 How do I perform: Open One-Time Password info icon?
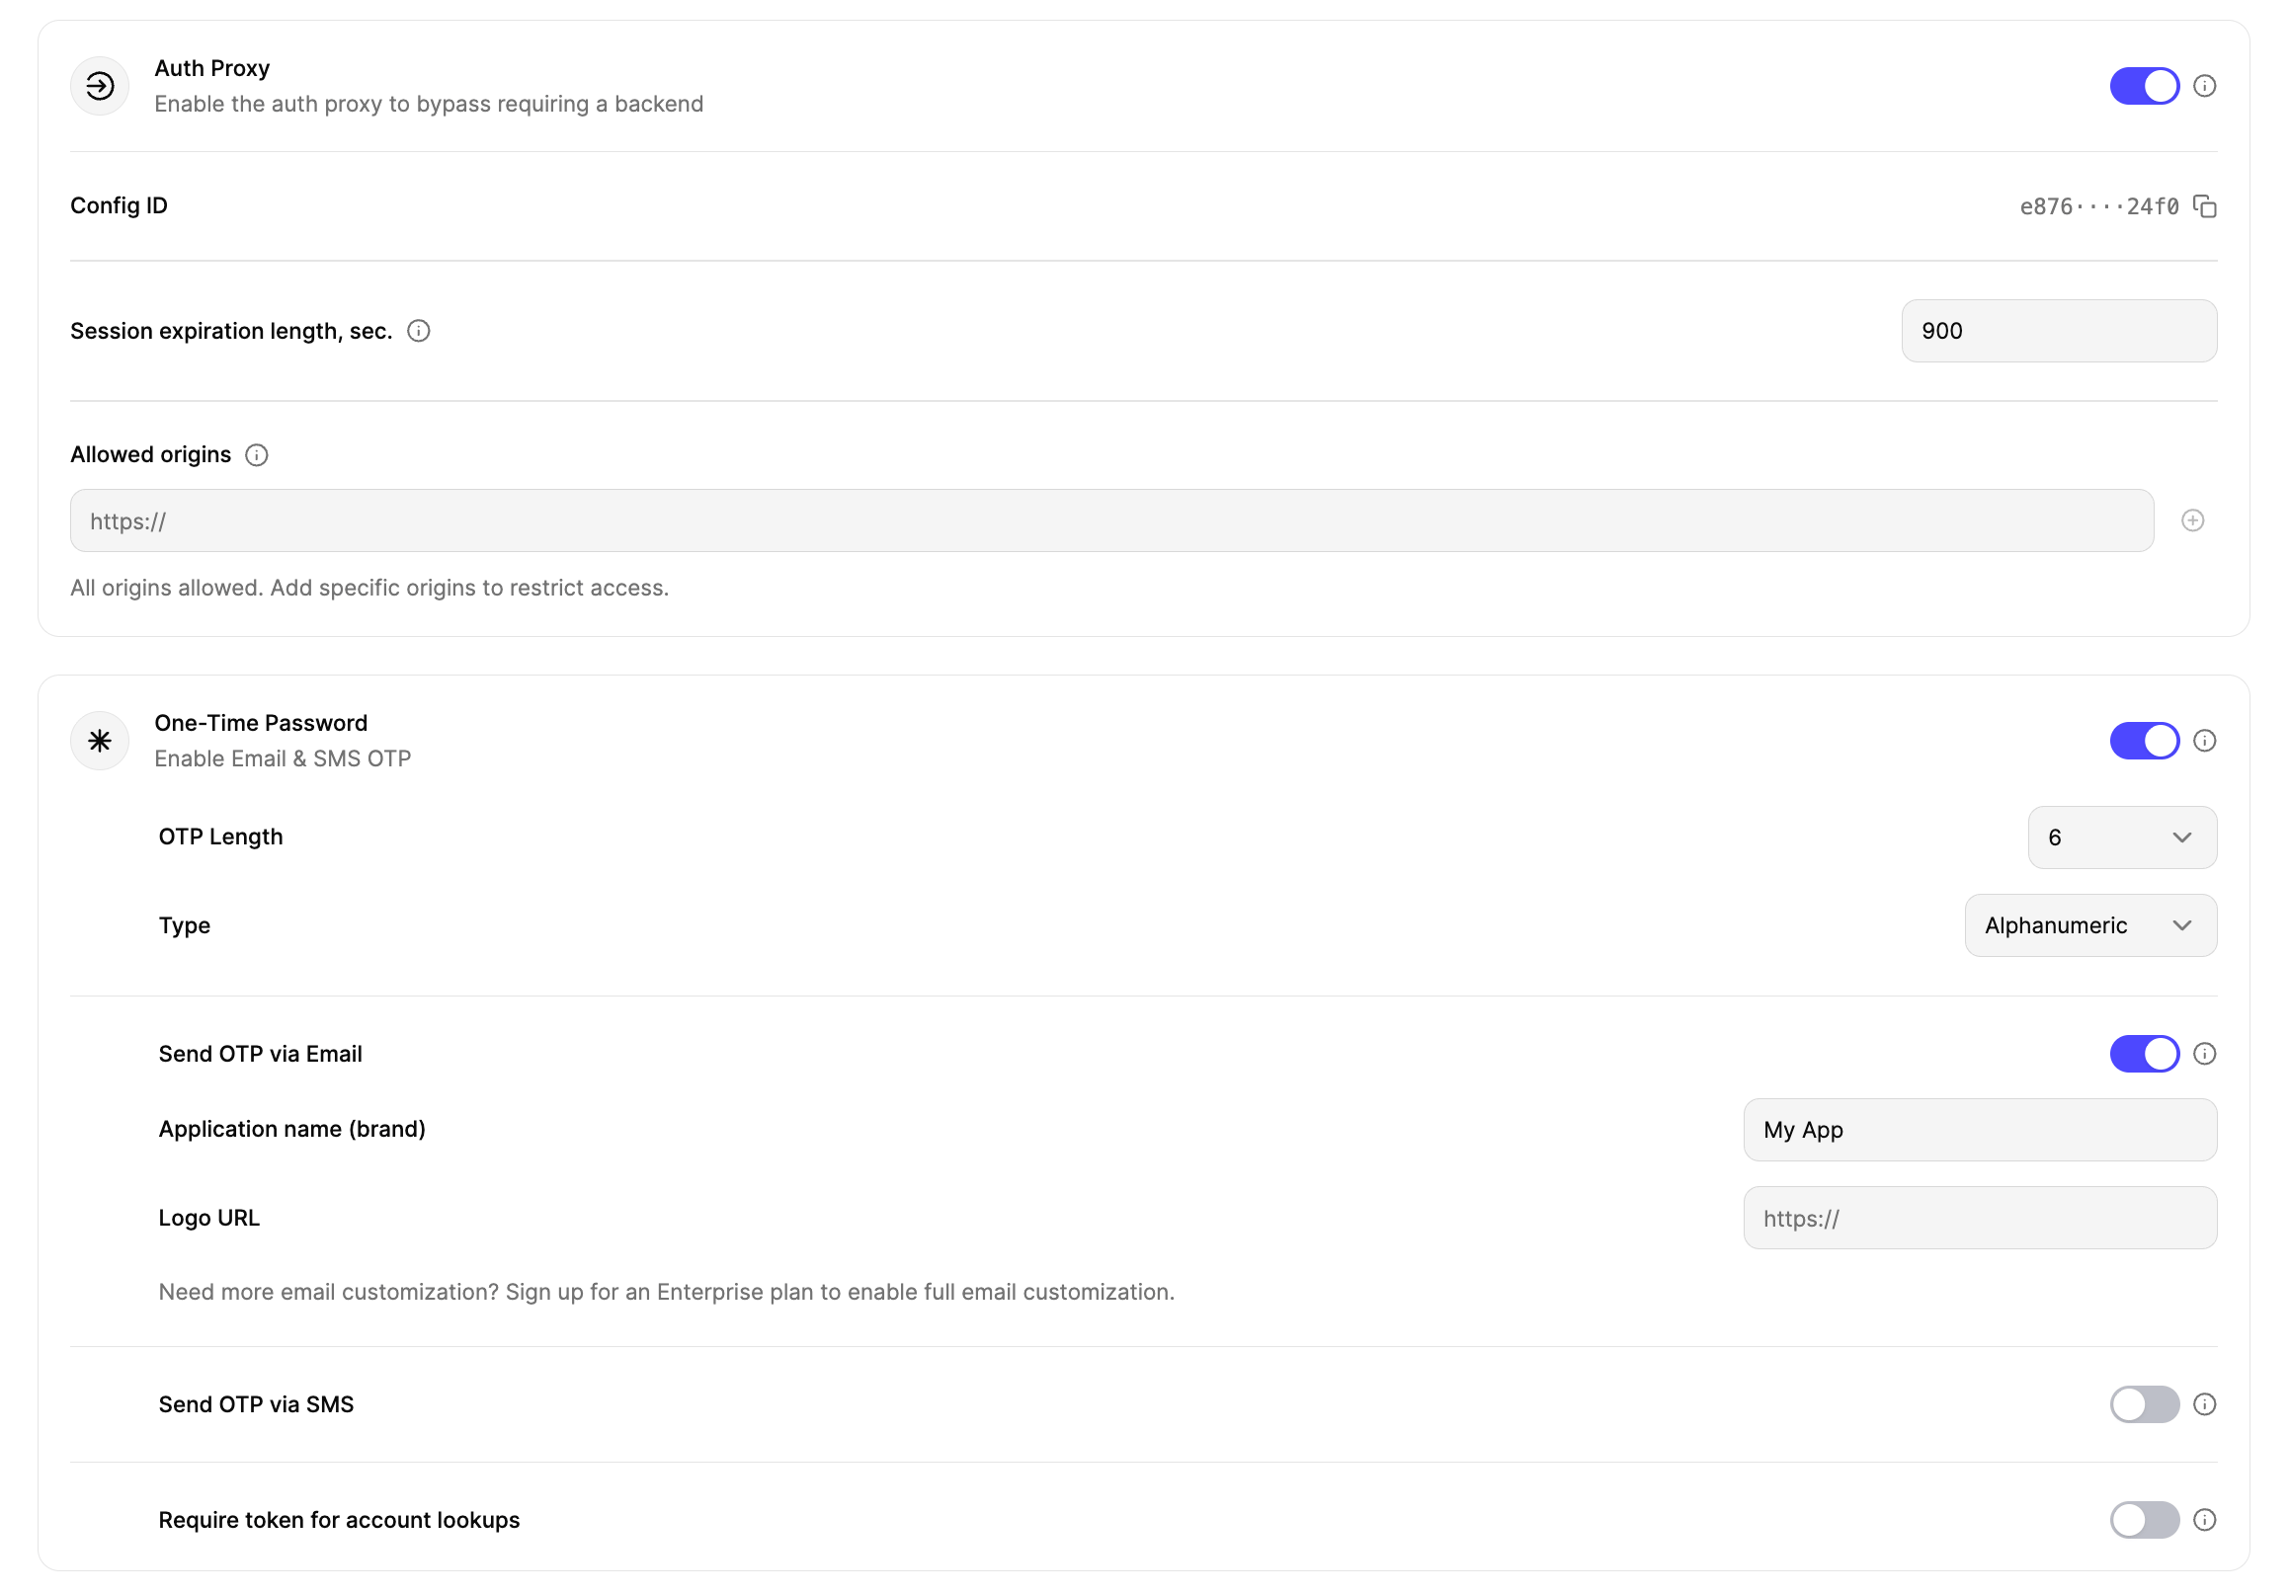tap(2204, 741)
